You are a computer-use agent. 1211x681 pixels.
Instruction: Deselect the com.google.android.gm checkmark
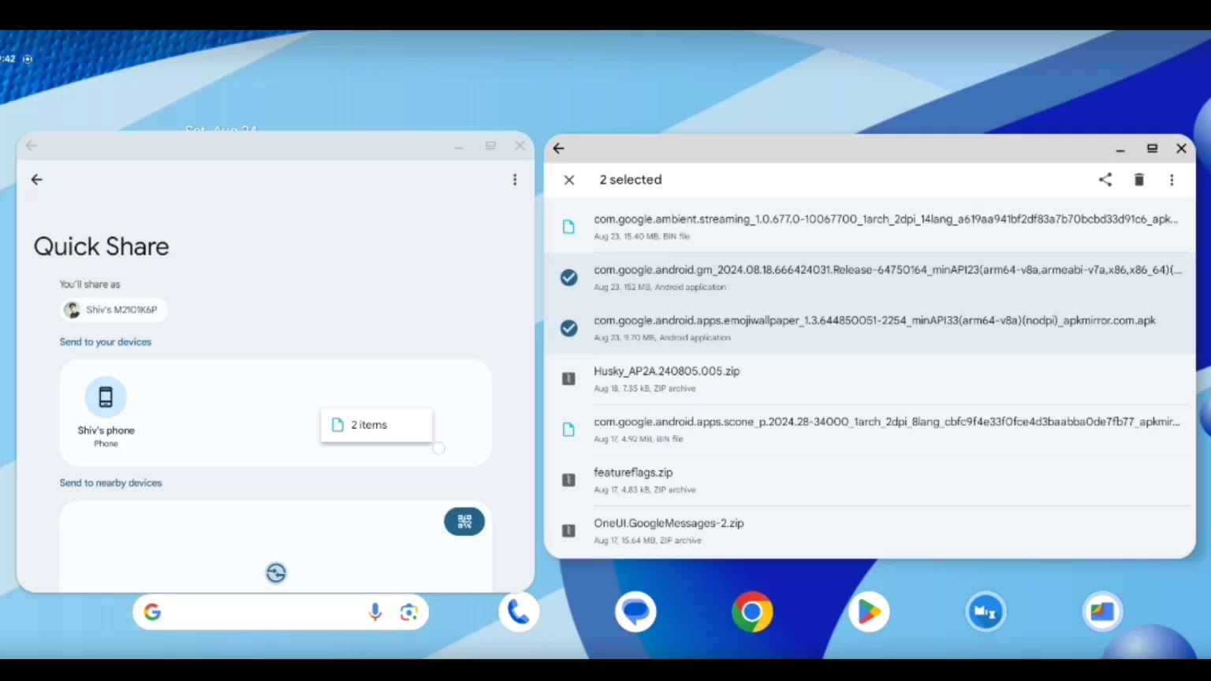[568, 277]
